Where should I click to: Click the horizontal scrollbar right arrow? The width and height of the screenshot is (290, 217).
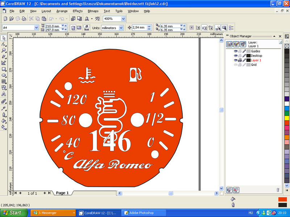pos(216,193)
